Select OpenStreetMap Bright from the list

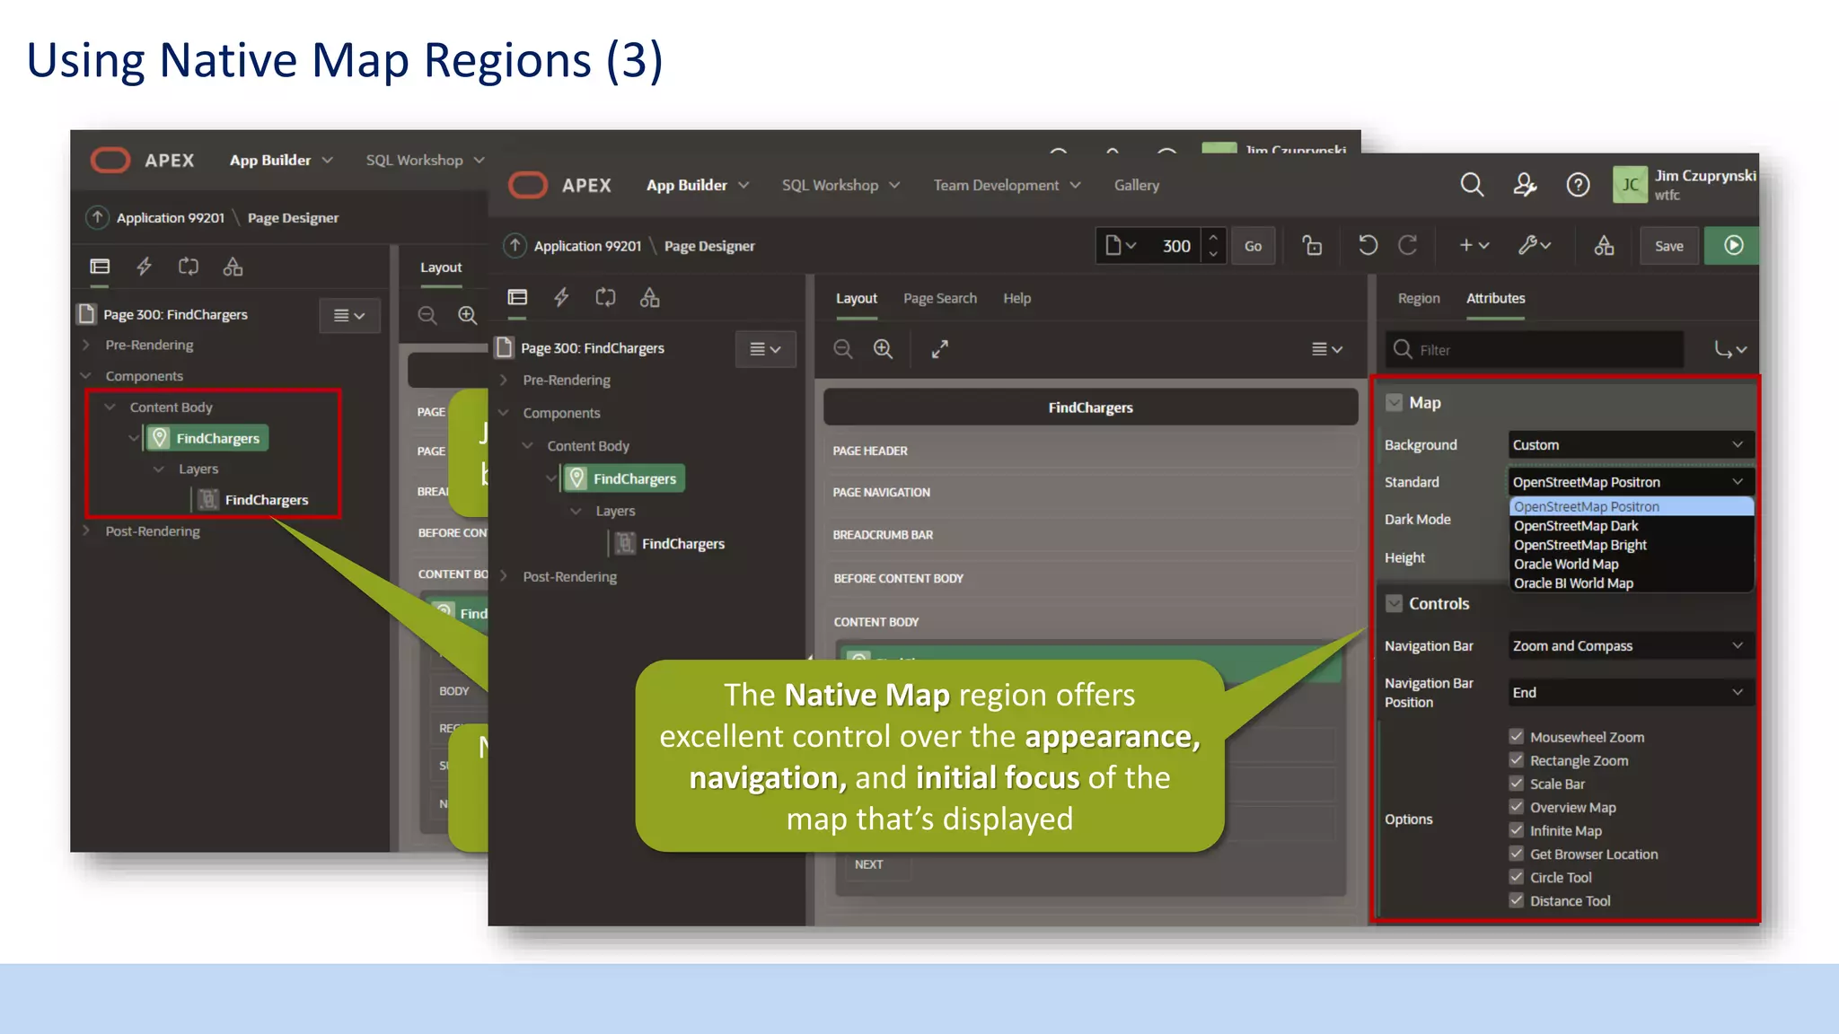[x=1631, y=545]
